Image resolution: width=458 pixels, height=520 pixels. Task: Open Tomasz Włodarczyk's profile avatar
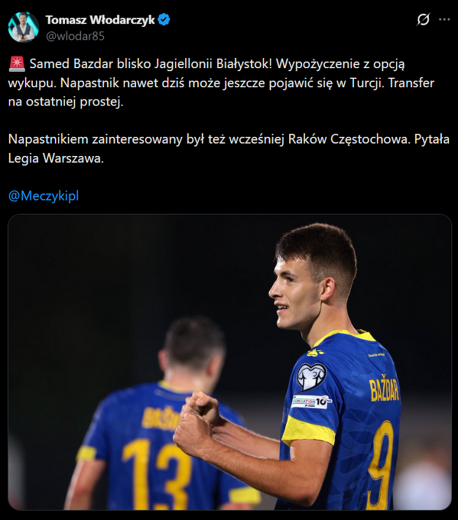(x=23, y=28)
